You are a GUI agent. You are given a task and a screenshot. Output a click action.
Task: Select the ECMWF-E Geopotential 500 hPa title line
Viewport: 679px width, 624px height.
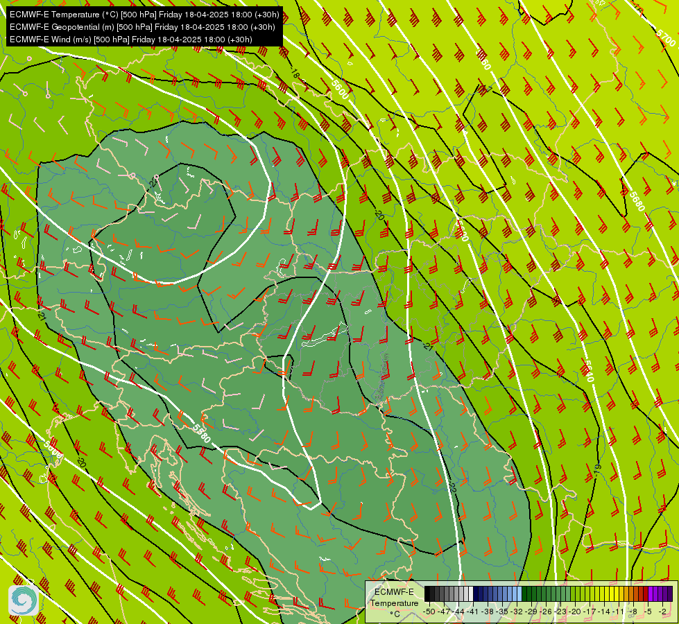click(x=142, y=27)
